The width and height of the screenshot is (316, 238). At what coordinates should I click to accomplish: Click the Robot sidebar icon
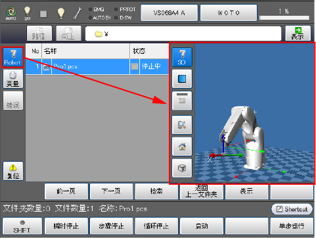[13, 57]
